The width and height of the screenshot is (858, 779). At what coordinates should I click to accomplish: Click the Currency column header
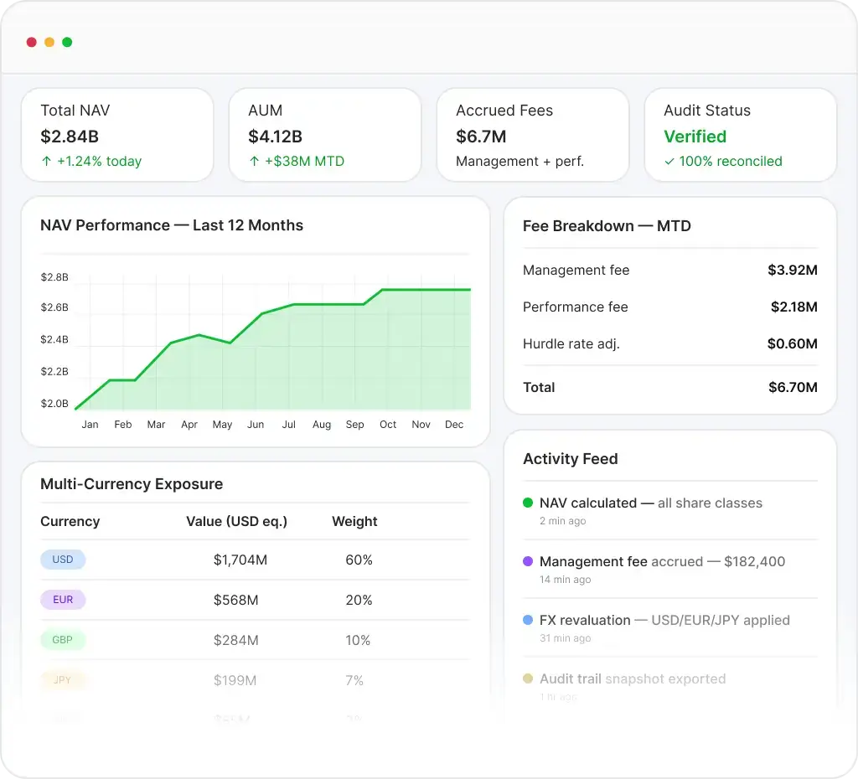click(x=70, y=521)
